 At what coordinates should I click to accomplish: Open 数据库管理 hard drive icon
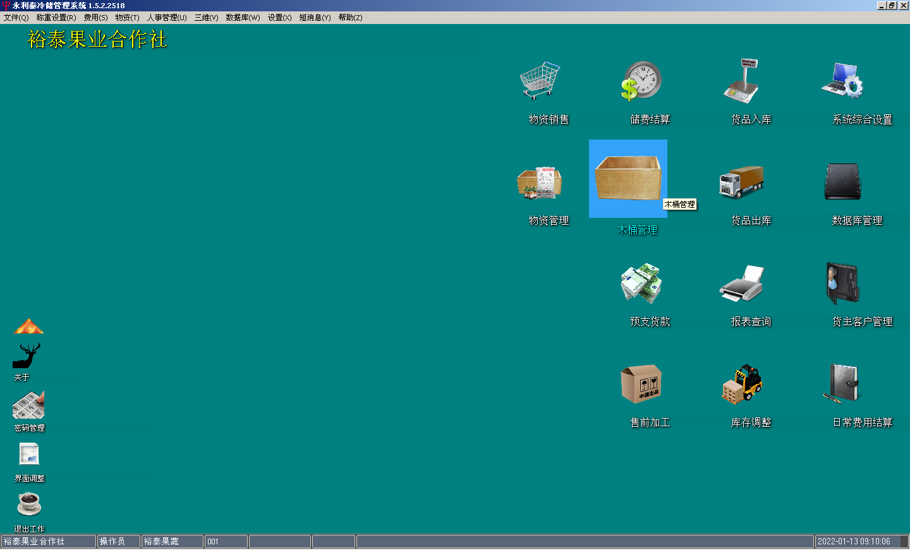[842, 182]
